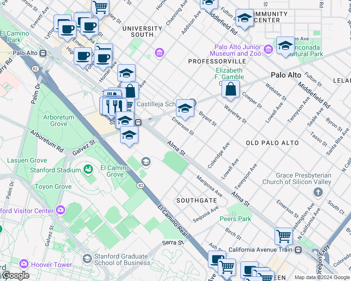Select the Palo Alto Junior Museum pin

[x=268, y=49]
